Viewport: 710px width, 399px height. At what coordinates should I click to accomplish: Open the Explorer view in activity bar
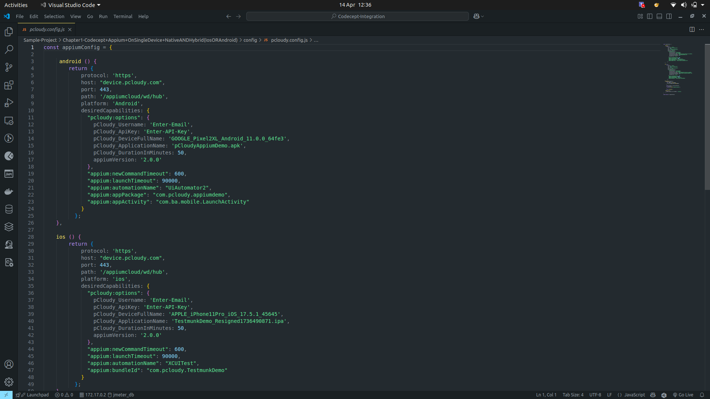click(9, 32)
